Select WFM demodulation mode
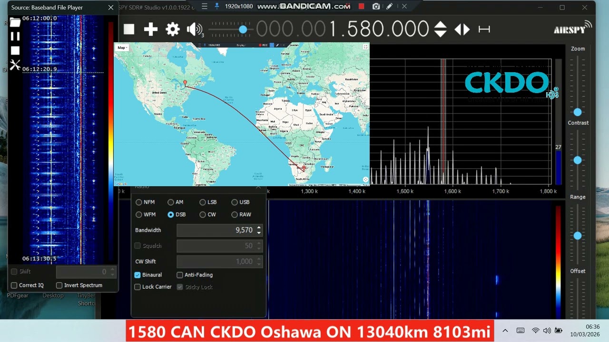The width and height of the screenshot is (609, 342). [139, 215]
